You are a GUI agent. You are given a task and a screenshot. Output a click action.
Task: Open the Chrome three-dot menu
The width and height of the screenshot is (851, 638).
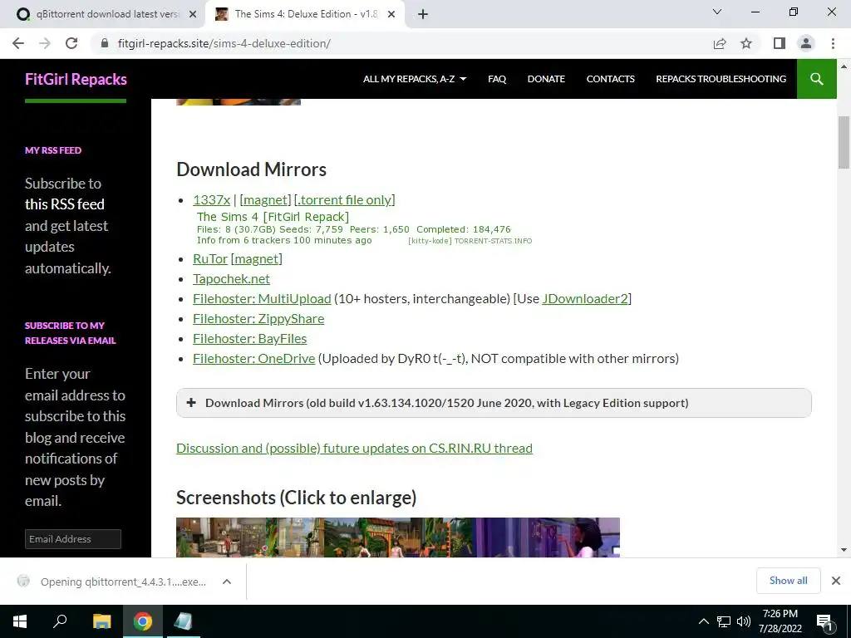[833, 43]
